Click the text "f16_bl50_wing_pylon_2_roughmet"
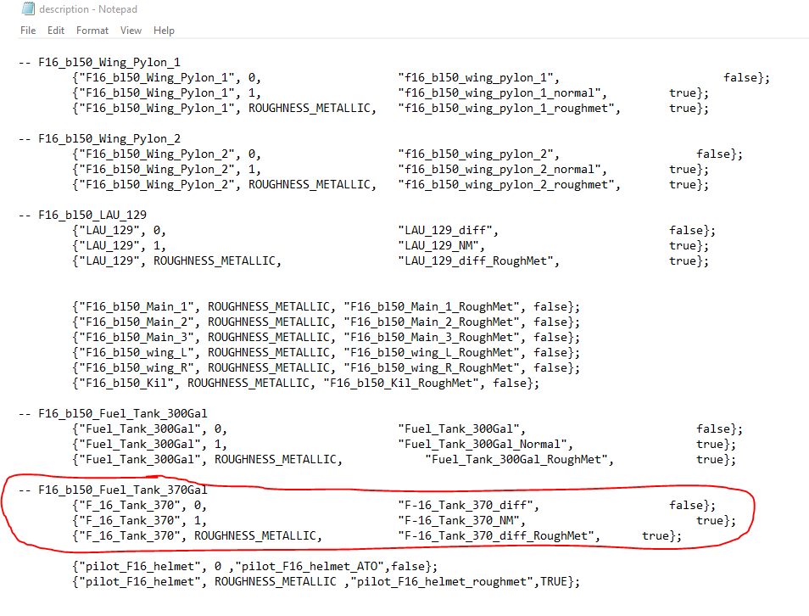This screenshot has height=616, width=809. pyautogui.click(x=506, y=185)
